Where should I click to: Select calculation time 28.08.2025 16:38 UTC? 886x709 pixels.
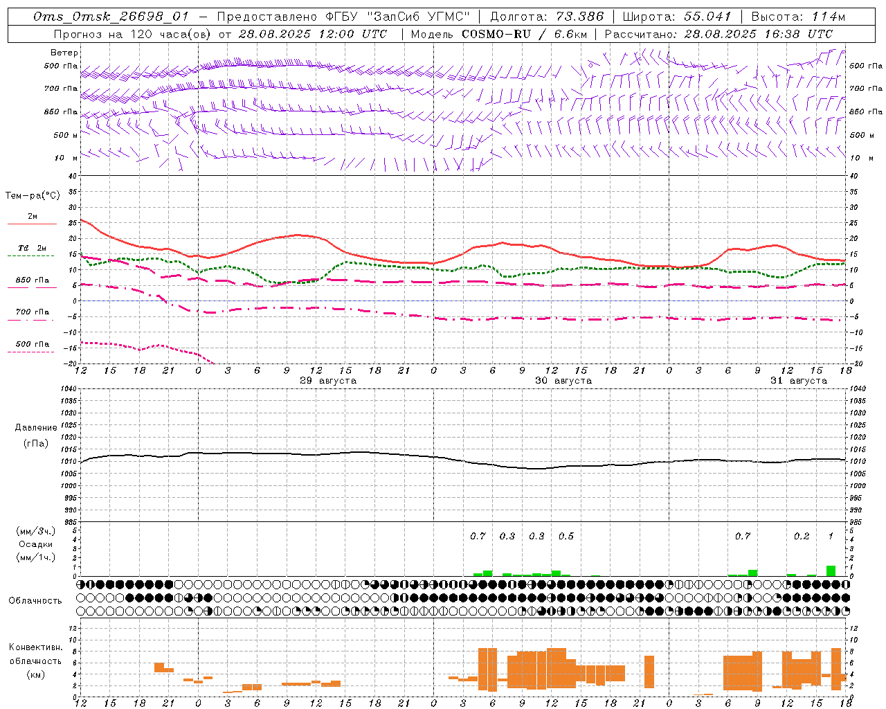pyautogui.click(x=759, y=34)
